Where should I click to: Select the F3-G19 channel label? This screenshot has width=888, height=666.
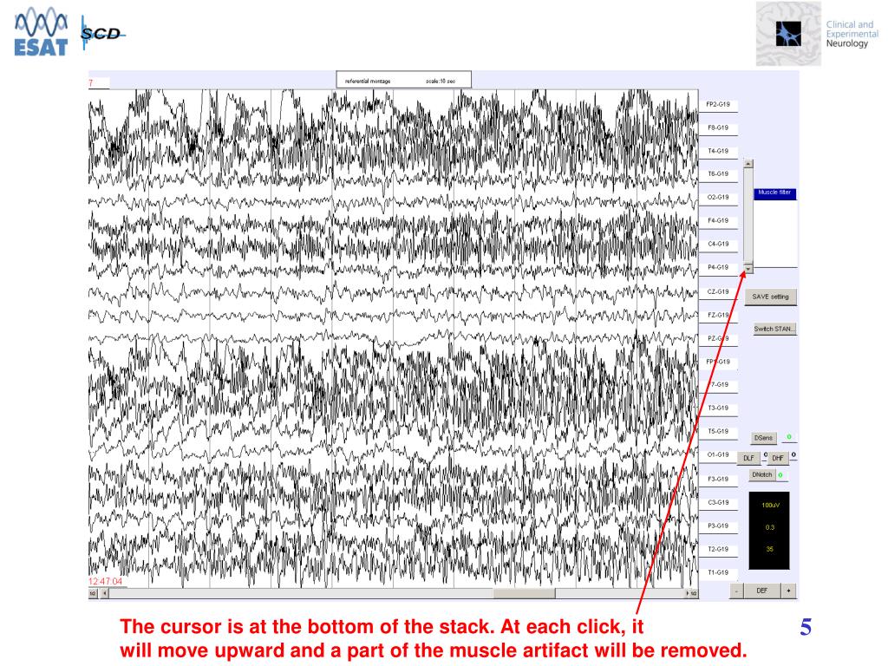(718, 480)
